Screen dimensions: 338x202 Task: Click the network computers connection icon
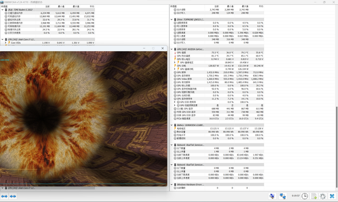(282, 196)
